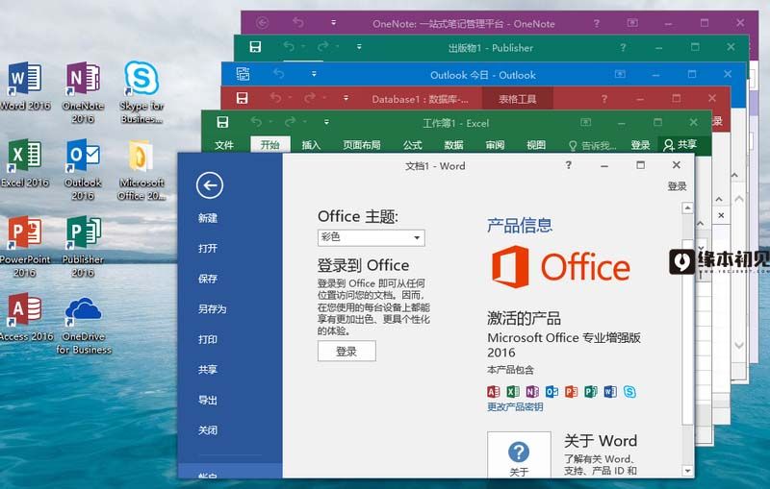Launch Publisher 2016 from the desktop
The width and height of the screenshot is (770, 489).
[83, 247]
